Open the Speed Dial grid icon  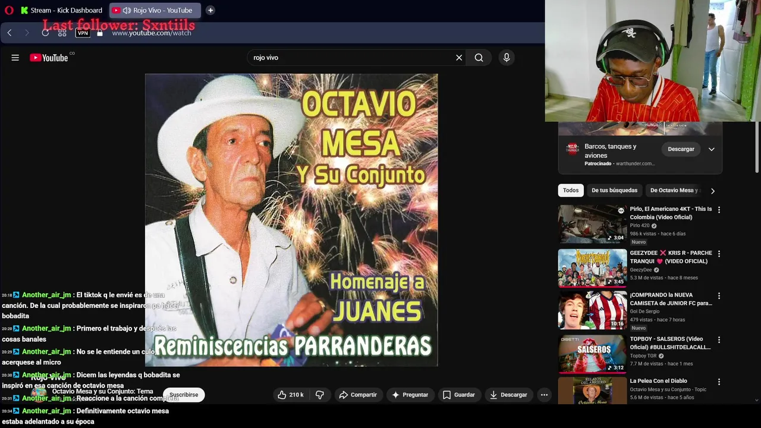pyautogui.click(x=62, y=33)
